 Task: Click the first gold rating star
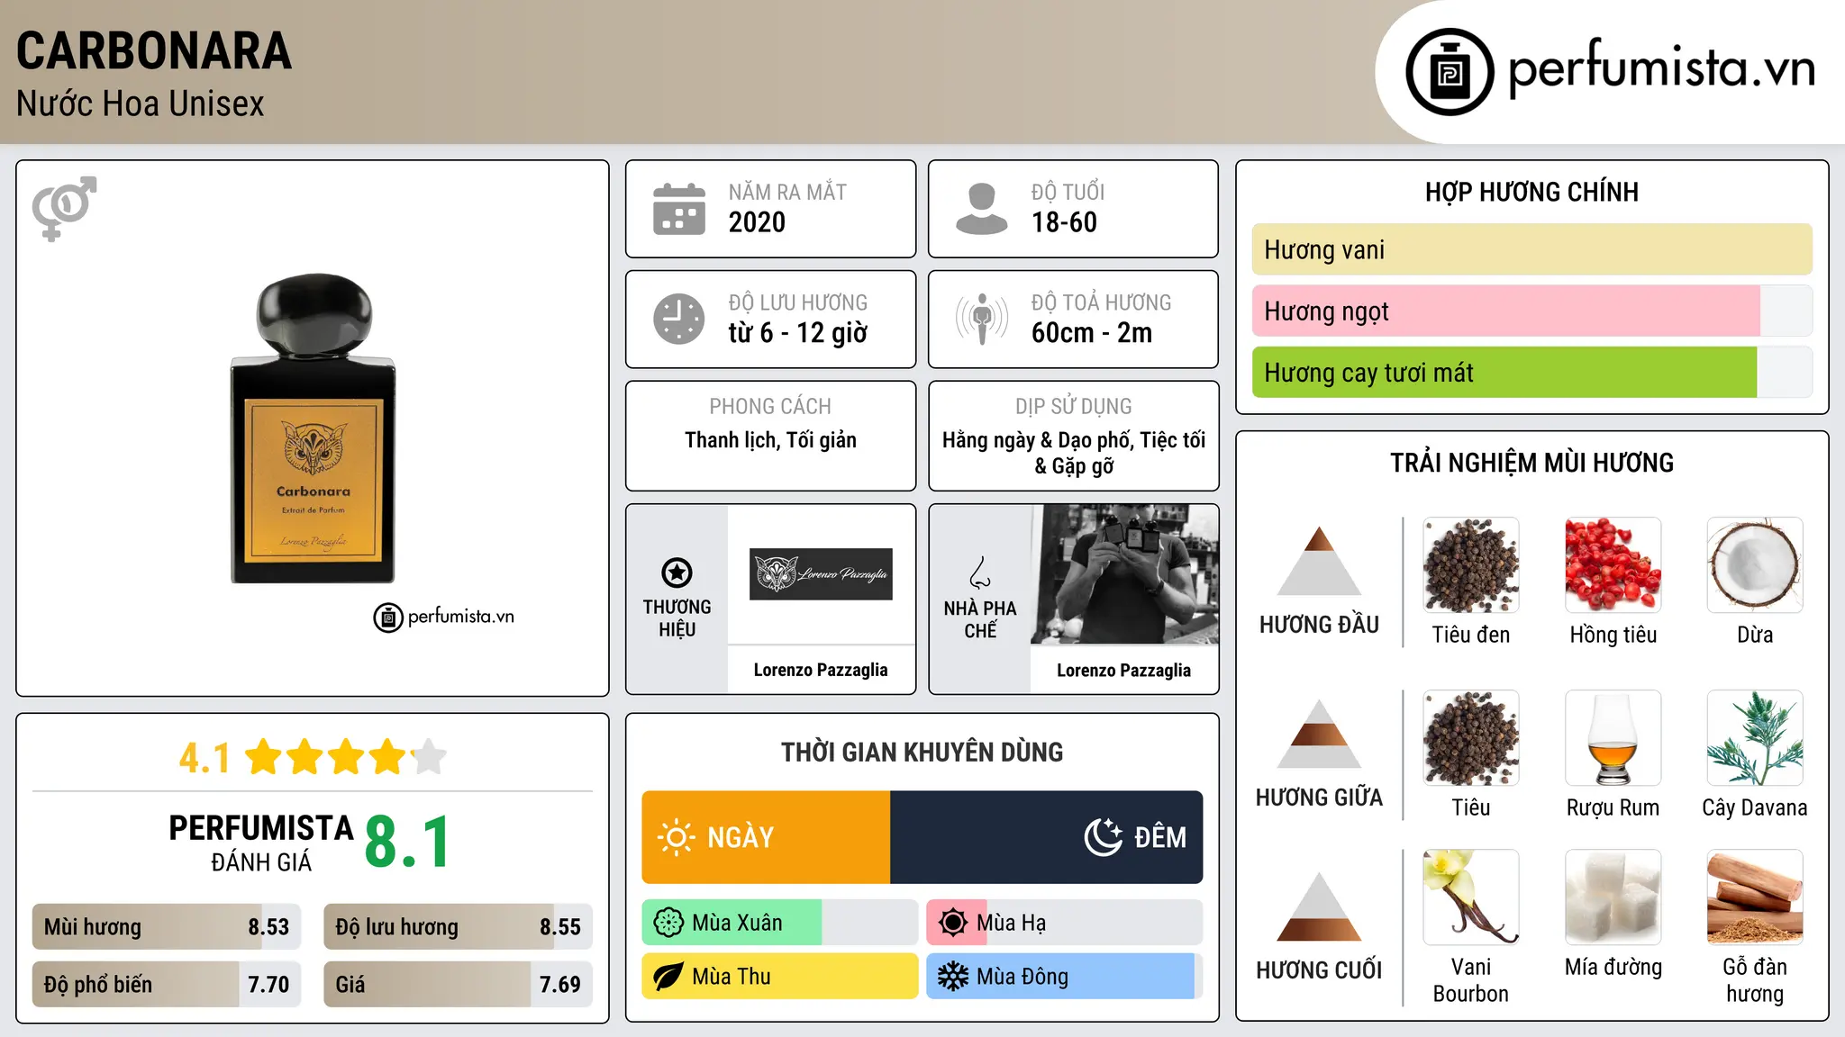coord(264,757)
